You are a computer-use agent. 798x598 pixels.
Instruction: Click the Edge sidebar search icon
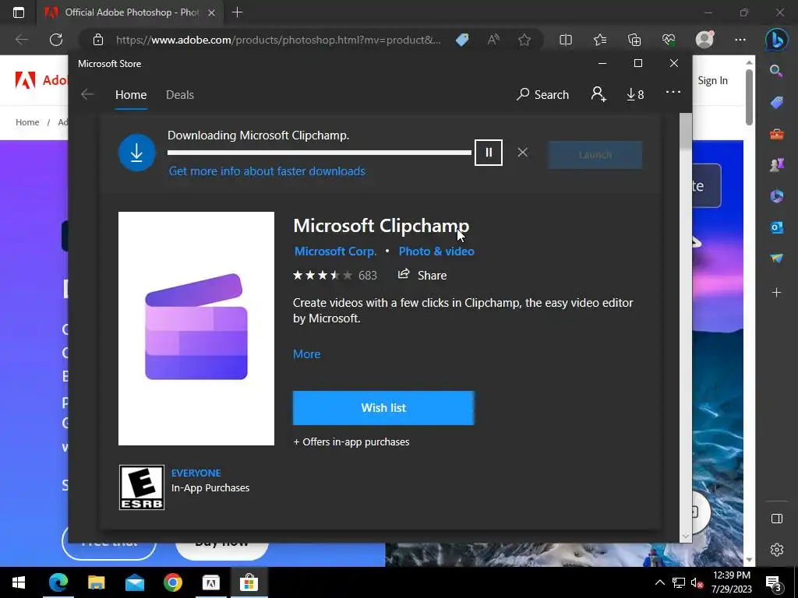777,71
